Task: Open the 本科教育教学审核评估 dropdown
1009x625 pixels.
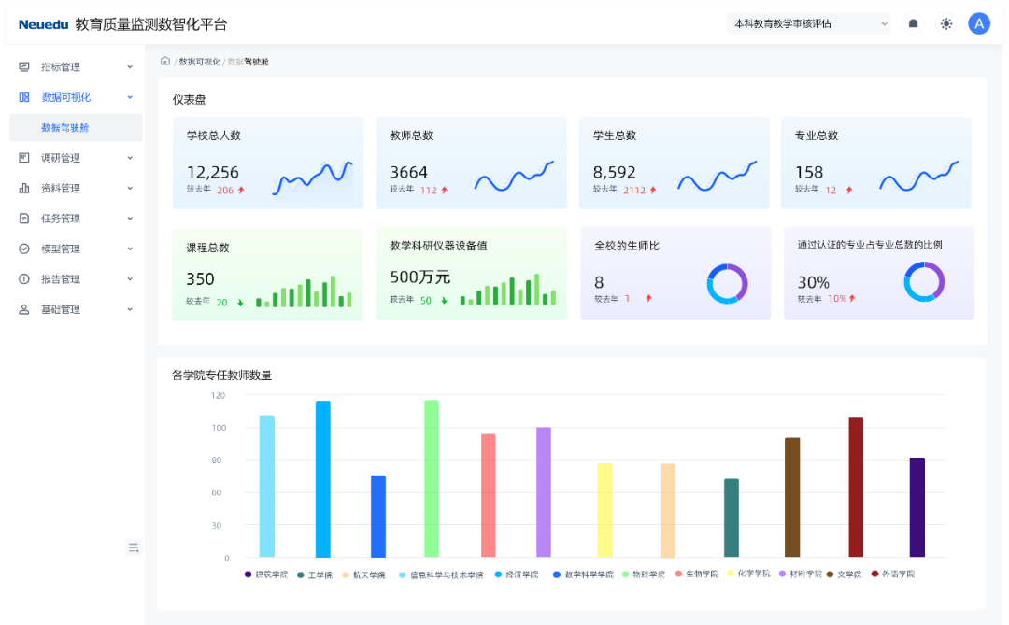Action: tap(808, 24)
